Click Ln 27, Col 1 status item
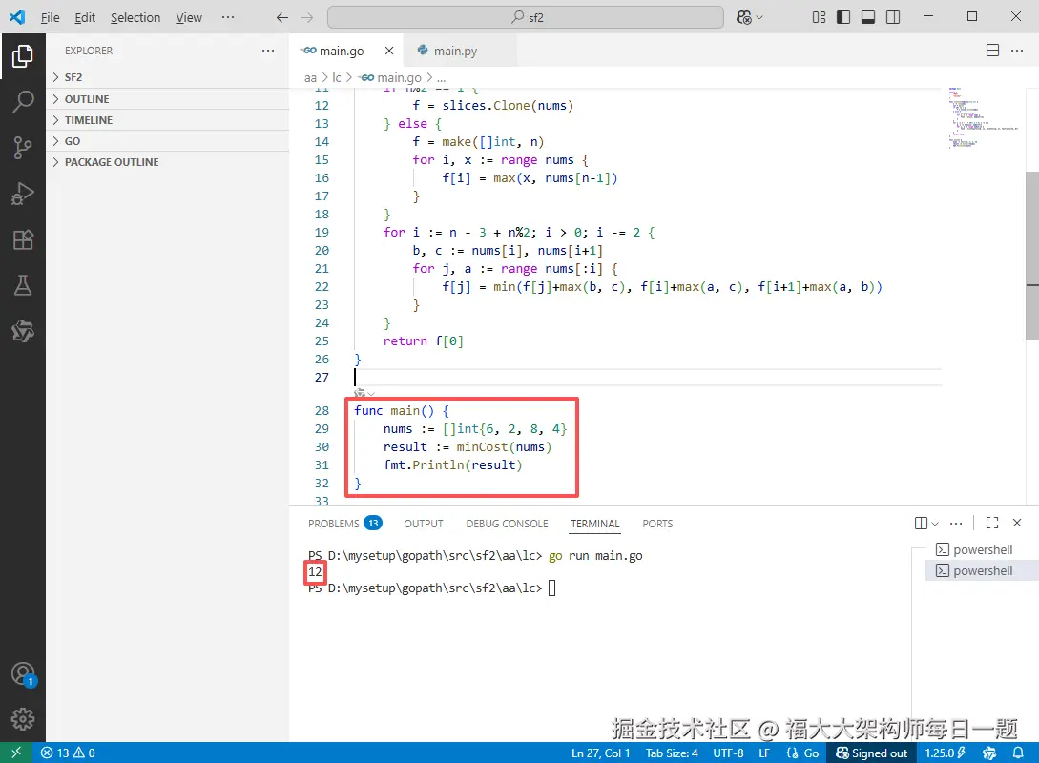The width and height of the screenshot is (1039, 763). click(x=600, y=753)
